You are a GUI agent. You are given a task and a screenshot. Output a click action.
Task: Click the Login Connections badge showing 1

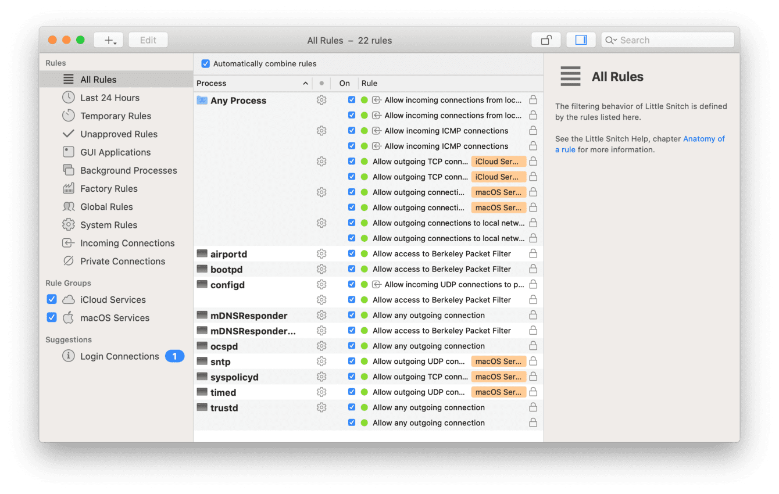pos(174,356)
